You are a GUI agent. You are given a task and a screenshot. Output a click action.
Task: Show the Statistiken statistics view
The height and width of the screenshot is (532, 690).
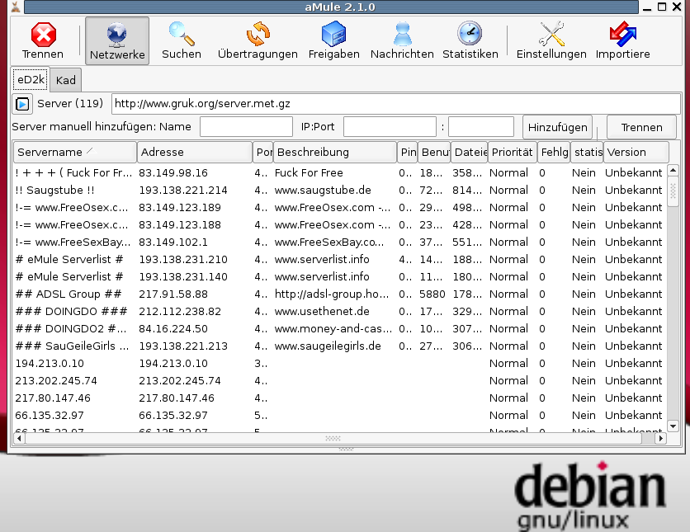470,41
